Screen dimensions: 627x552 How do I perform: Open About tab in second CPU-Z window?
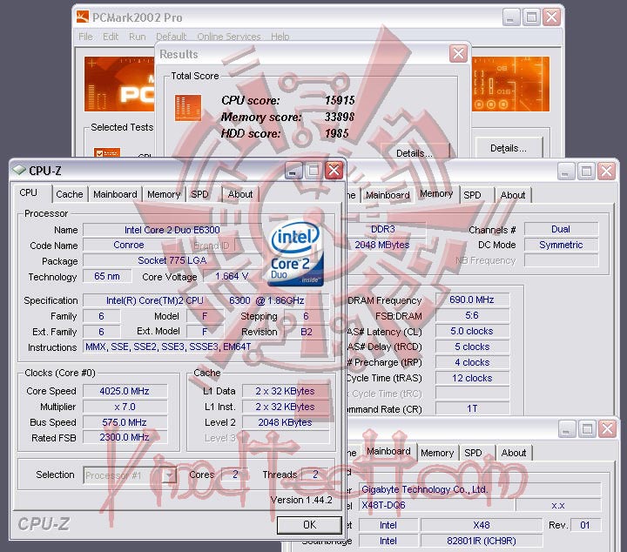[513, 195]
